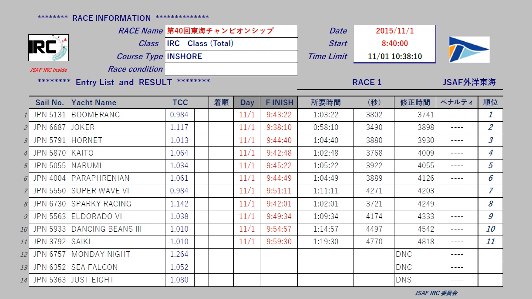Image resolution: width=532 pixels, height=299 pixels.
Task: Select JUST EIGHT 'DNS' status cell
Action: (414, 280)
